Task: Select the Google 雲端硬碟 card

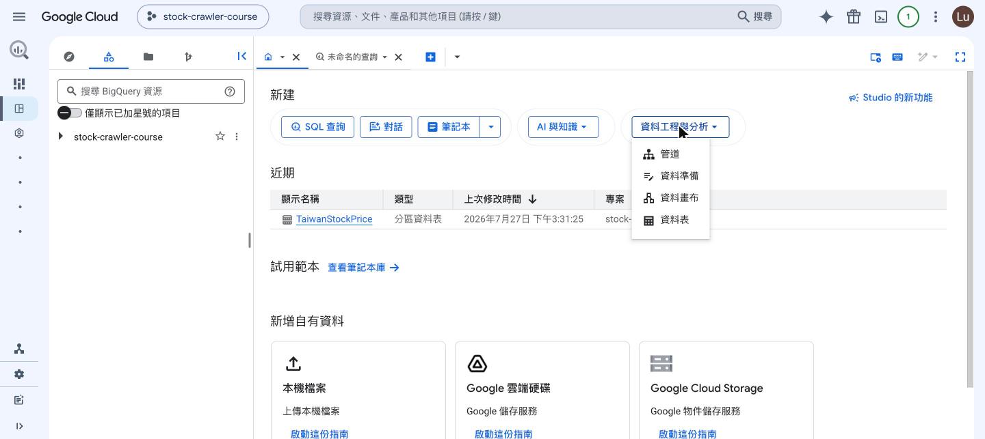Action: 542,390
